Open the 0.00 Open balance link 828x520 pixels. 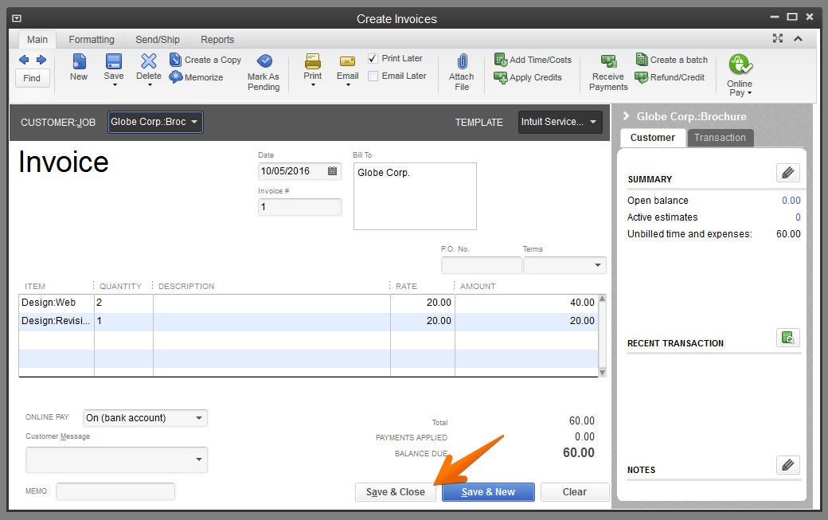pos(791,201)
